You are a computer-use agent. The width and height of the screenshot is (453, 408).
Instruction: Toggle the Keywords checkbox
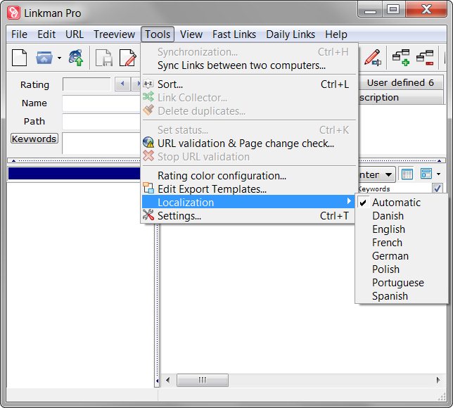(438, 189)
